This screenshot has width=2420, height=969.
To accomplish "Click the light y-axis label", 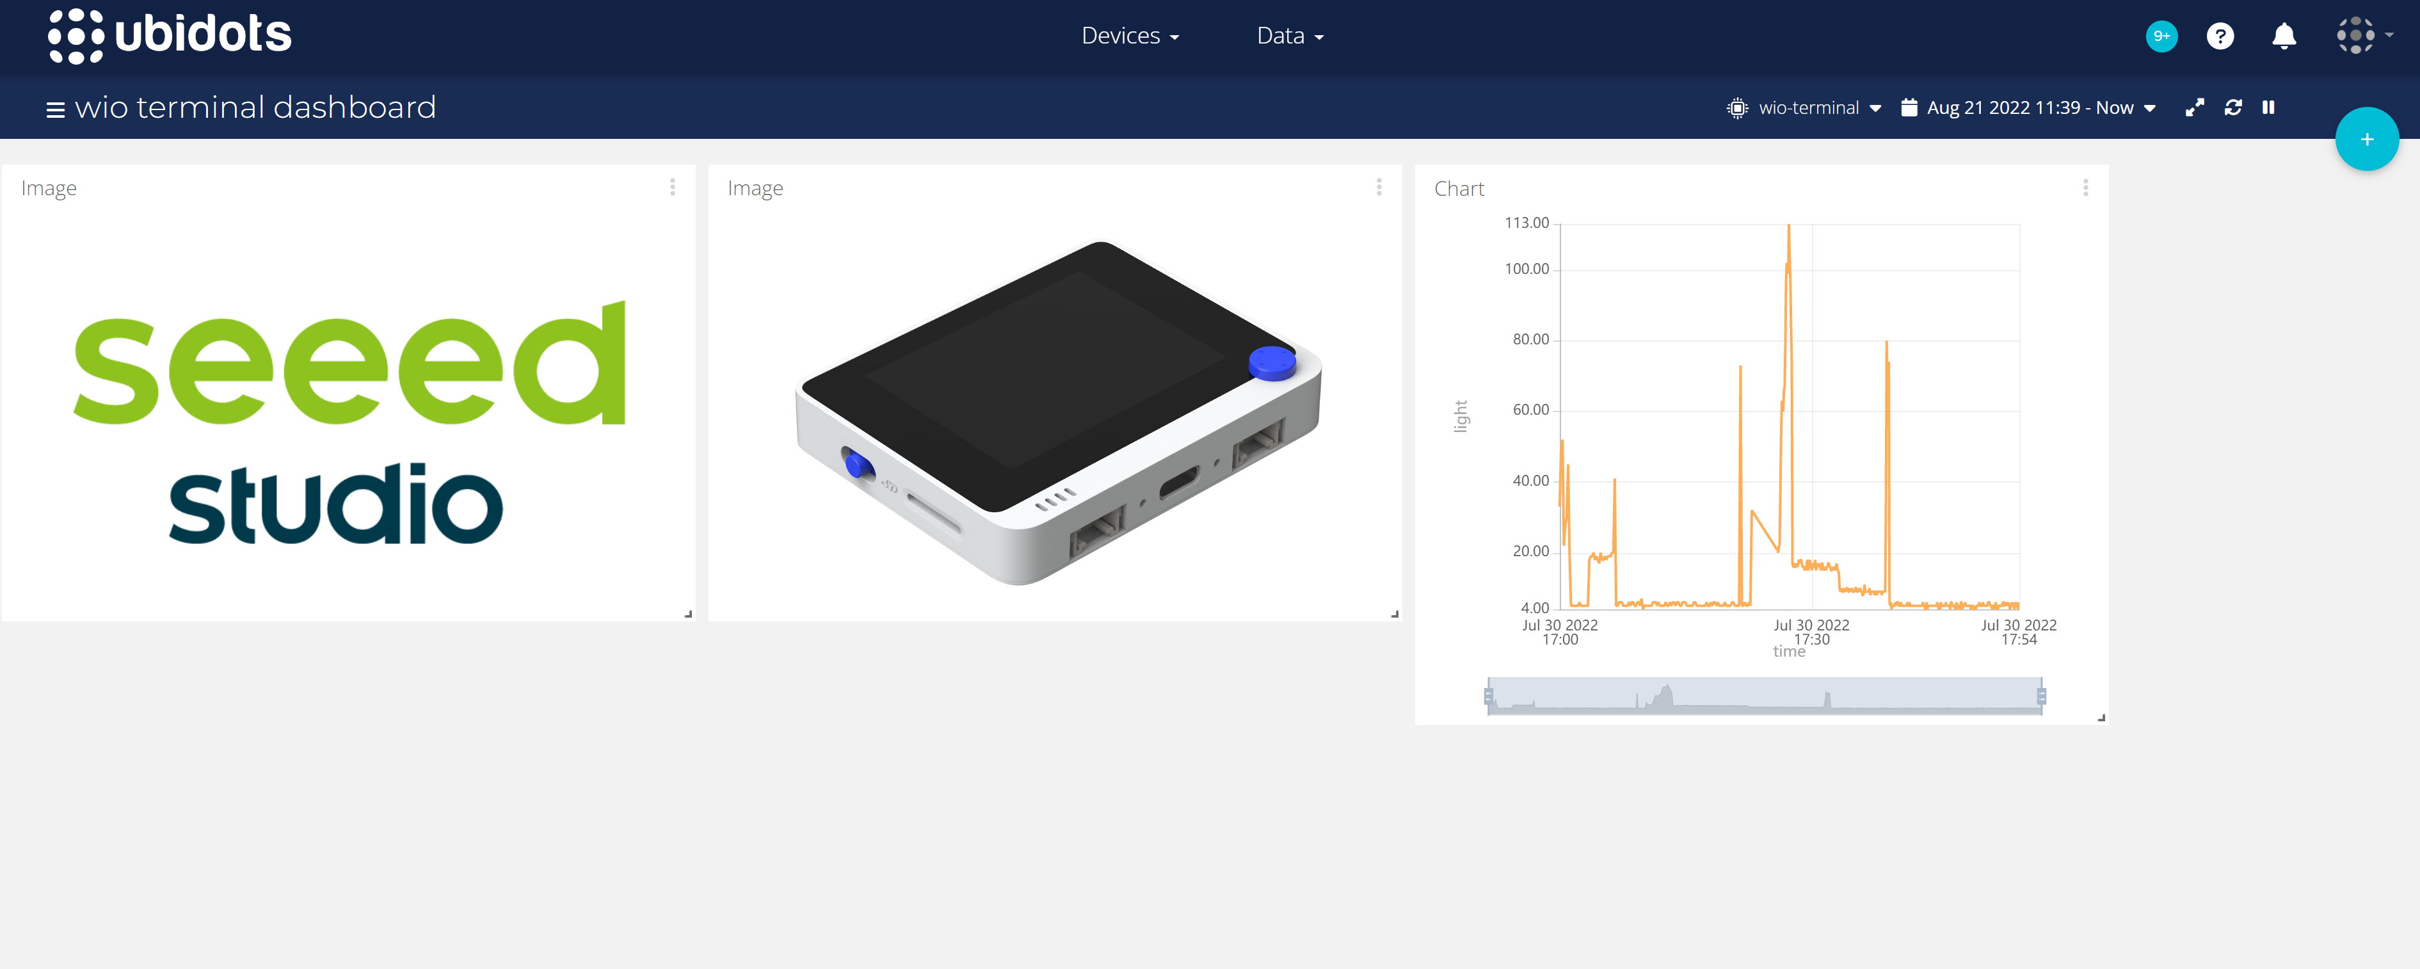I will point(1460,417).
